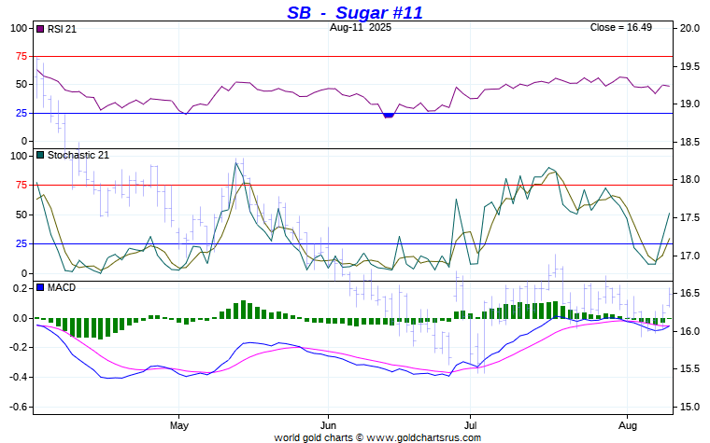Screen dimensions: 710x443
Task: Click the Aug-11 2025 date label
Action: (x=355, y=28)
